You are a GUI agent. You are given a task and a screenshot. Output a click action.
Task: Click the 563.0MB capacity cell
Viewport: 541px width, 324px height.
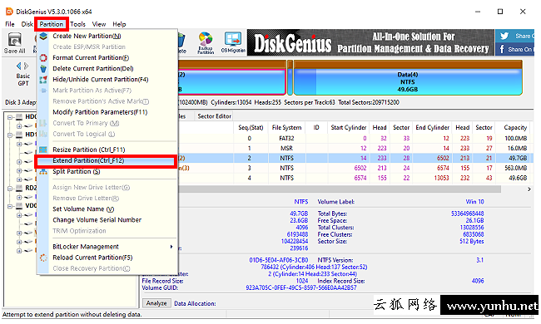[515, 169]
